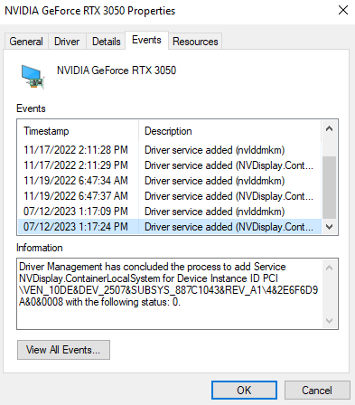
Task: Click events list scroll up arrow
Action: tap(329, 129)
